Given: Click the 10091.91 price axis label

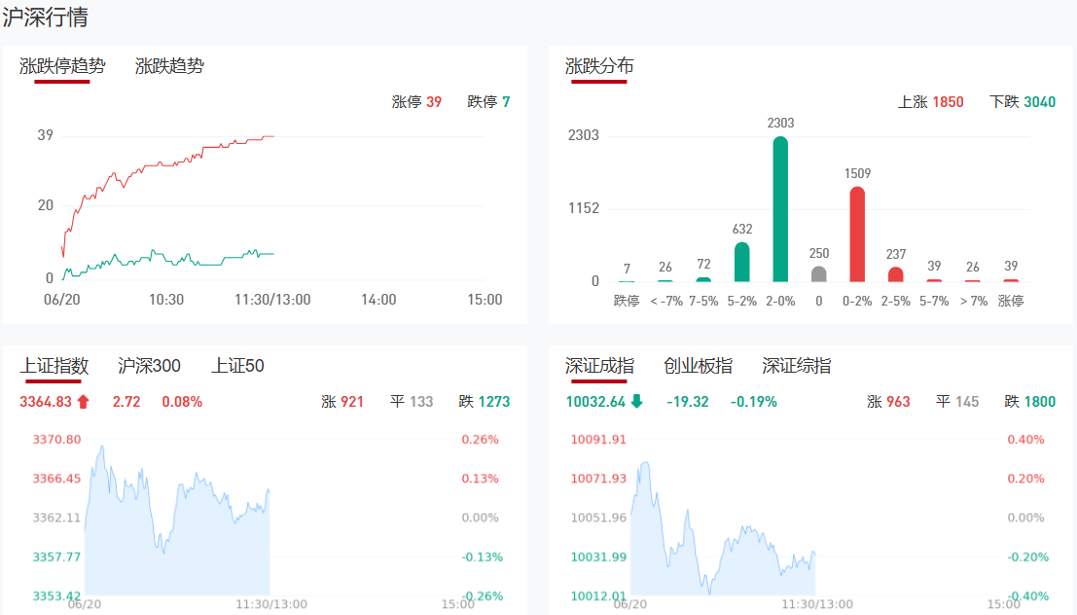Looking at the screenshot, I should [x=599, y=439].
